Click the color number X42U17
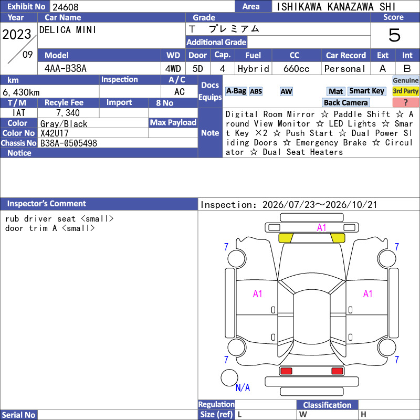 coord(55,133)
